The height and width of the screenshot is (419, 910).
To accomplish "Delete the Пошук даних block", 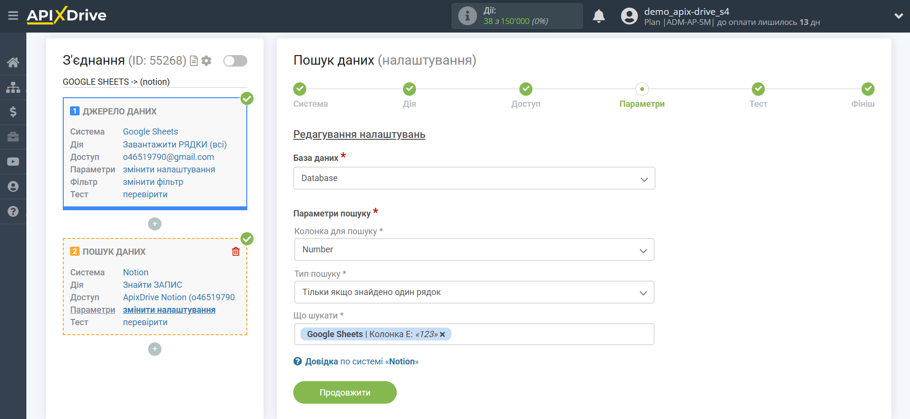I will [236, 251].
